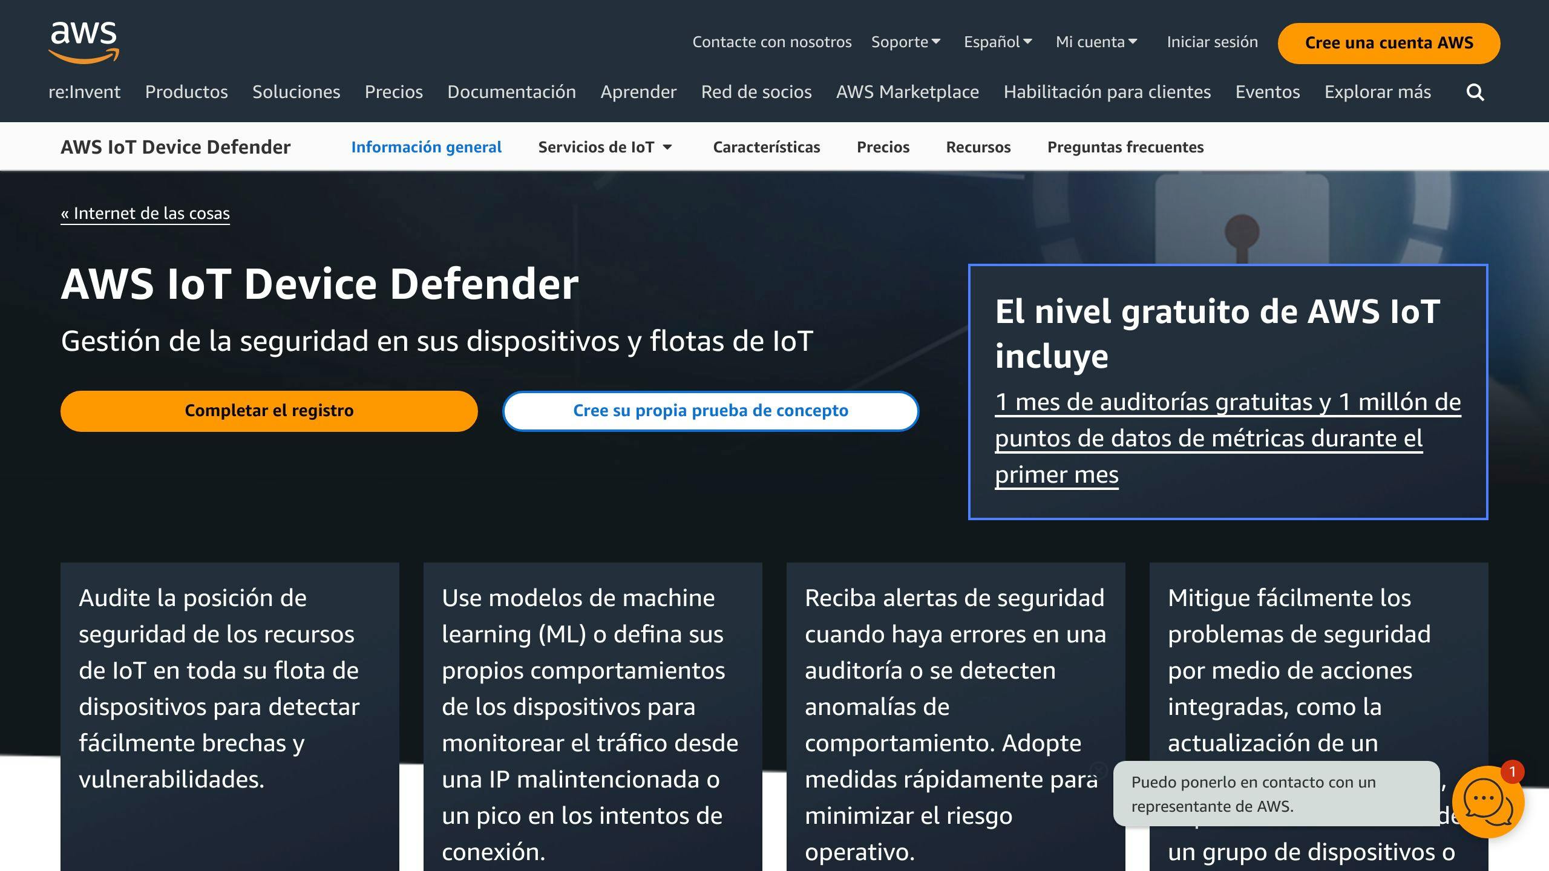The height and width of the screenshot is (871, 1549).
Task: Expand the Español language dropdown
Action: 998,42
